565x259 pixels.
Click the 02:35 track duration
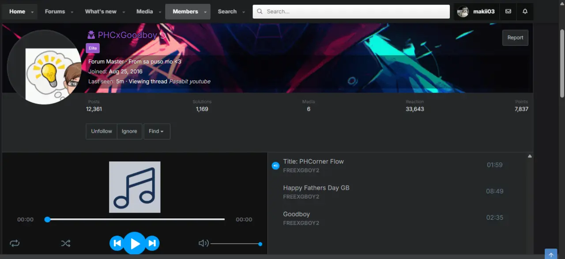click(x=495, y=218)
